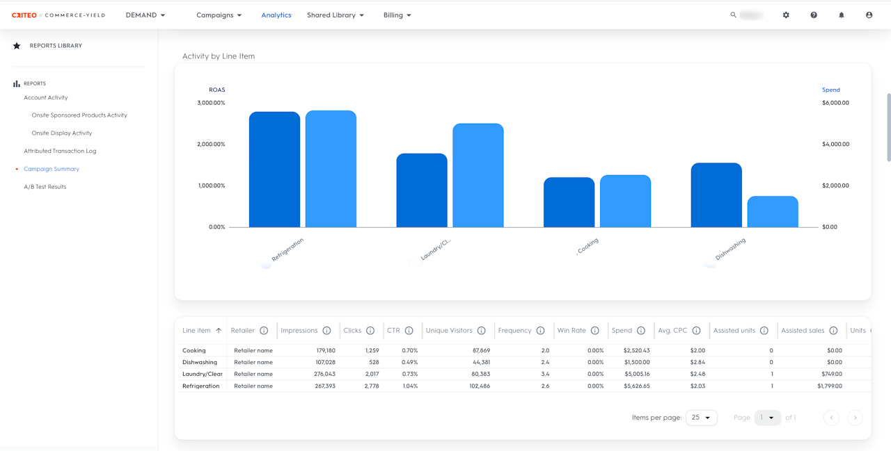Open settings gear icon in header

point(786,15)
